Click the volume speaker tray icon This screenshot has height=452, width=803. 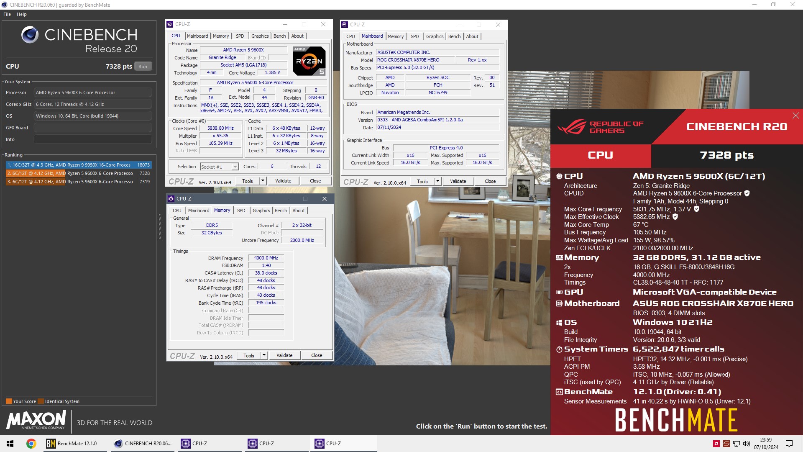(x=747, y=444)
